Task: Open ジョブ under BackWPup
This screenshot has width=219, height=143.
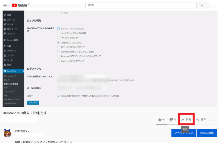Action: (6, 80)
